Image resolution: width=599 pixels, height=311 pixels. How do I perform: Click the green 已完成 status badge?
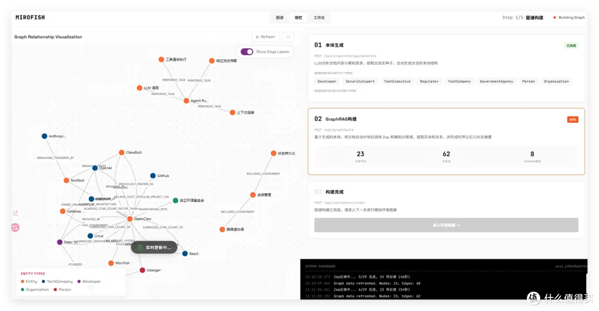click(x=571, y=46)
